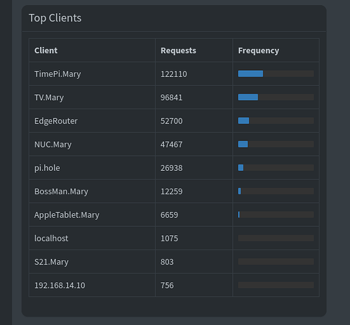Image resolution: width=350 pixels, height=325 pixels.
Task: Select the 122110 requests value
Action: [174, 74]
